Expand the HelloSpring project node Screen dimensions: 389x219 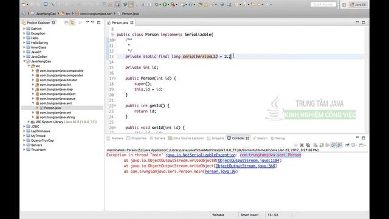(24, 43)
